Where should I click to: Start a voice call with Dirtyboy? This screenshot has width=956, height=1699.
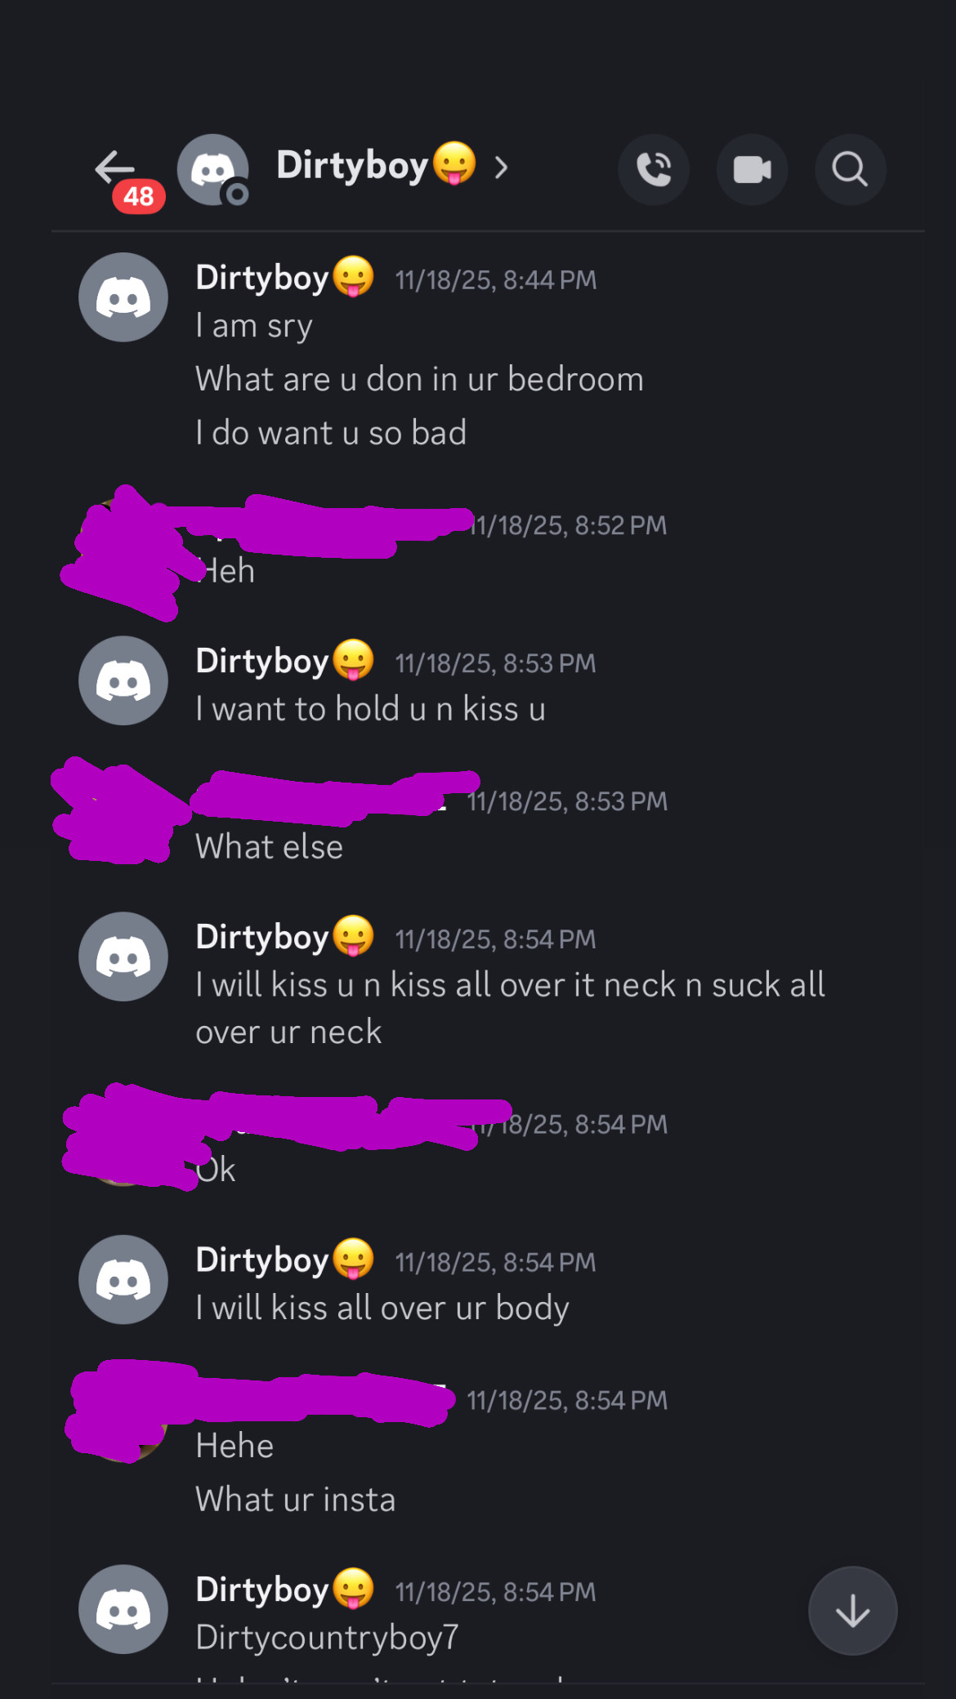(654, 169)
